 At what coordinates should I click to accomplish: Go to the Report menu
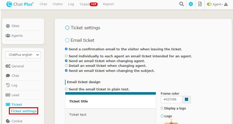108,4
